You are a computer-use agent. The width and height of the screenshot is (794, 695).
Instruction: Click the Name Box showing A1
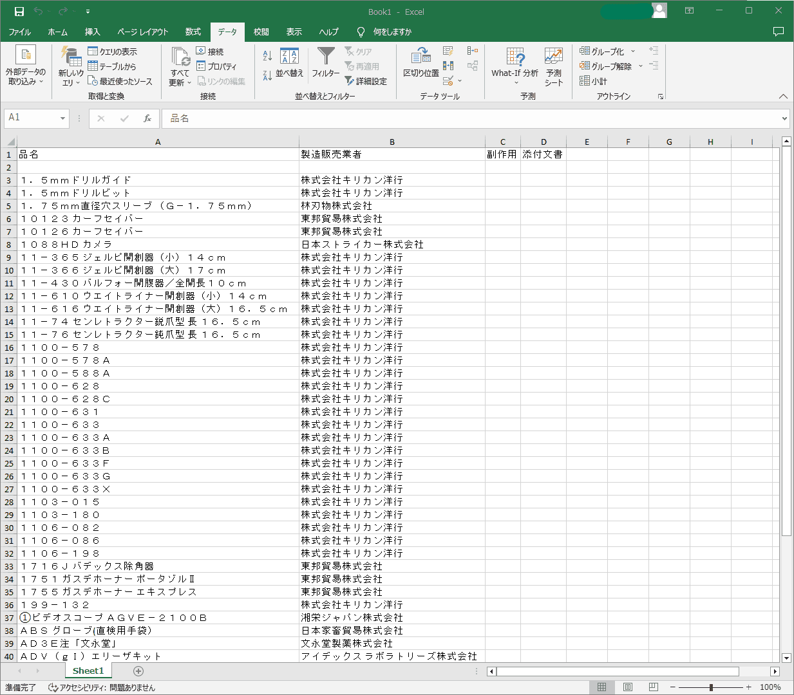(x=32, y=118)
